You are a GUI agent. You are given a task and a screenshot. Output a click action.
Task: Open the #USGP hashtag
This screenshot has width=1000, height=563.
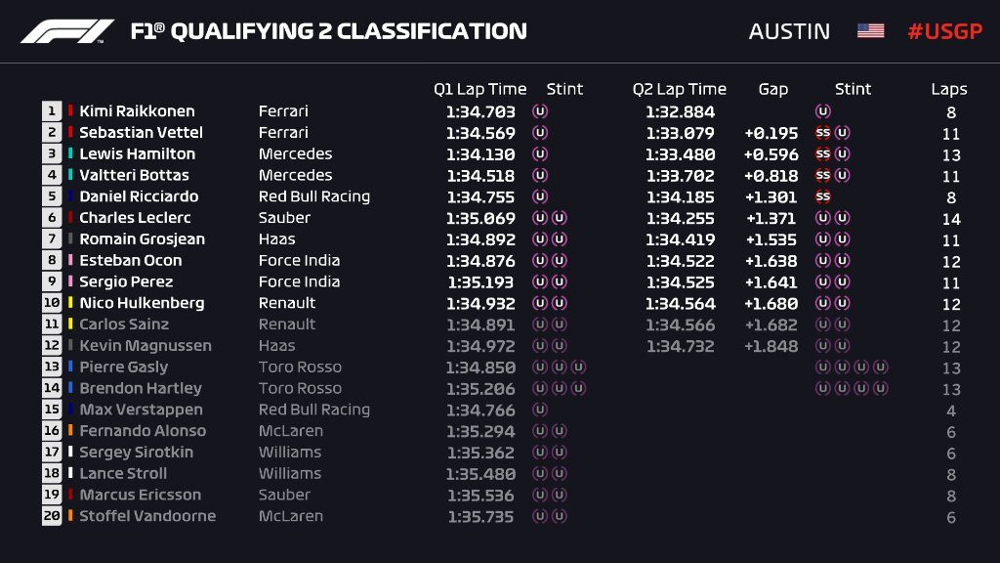(942, 31)
